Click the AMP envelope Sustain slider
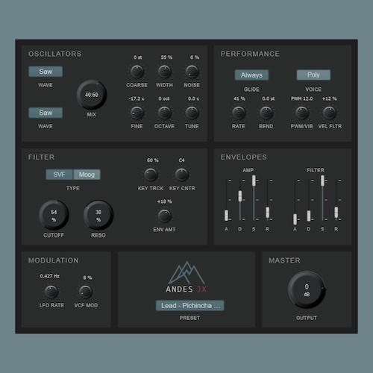The width and height of the screenshot is (373, 373). pyautogui.click(x=254, y=181)
